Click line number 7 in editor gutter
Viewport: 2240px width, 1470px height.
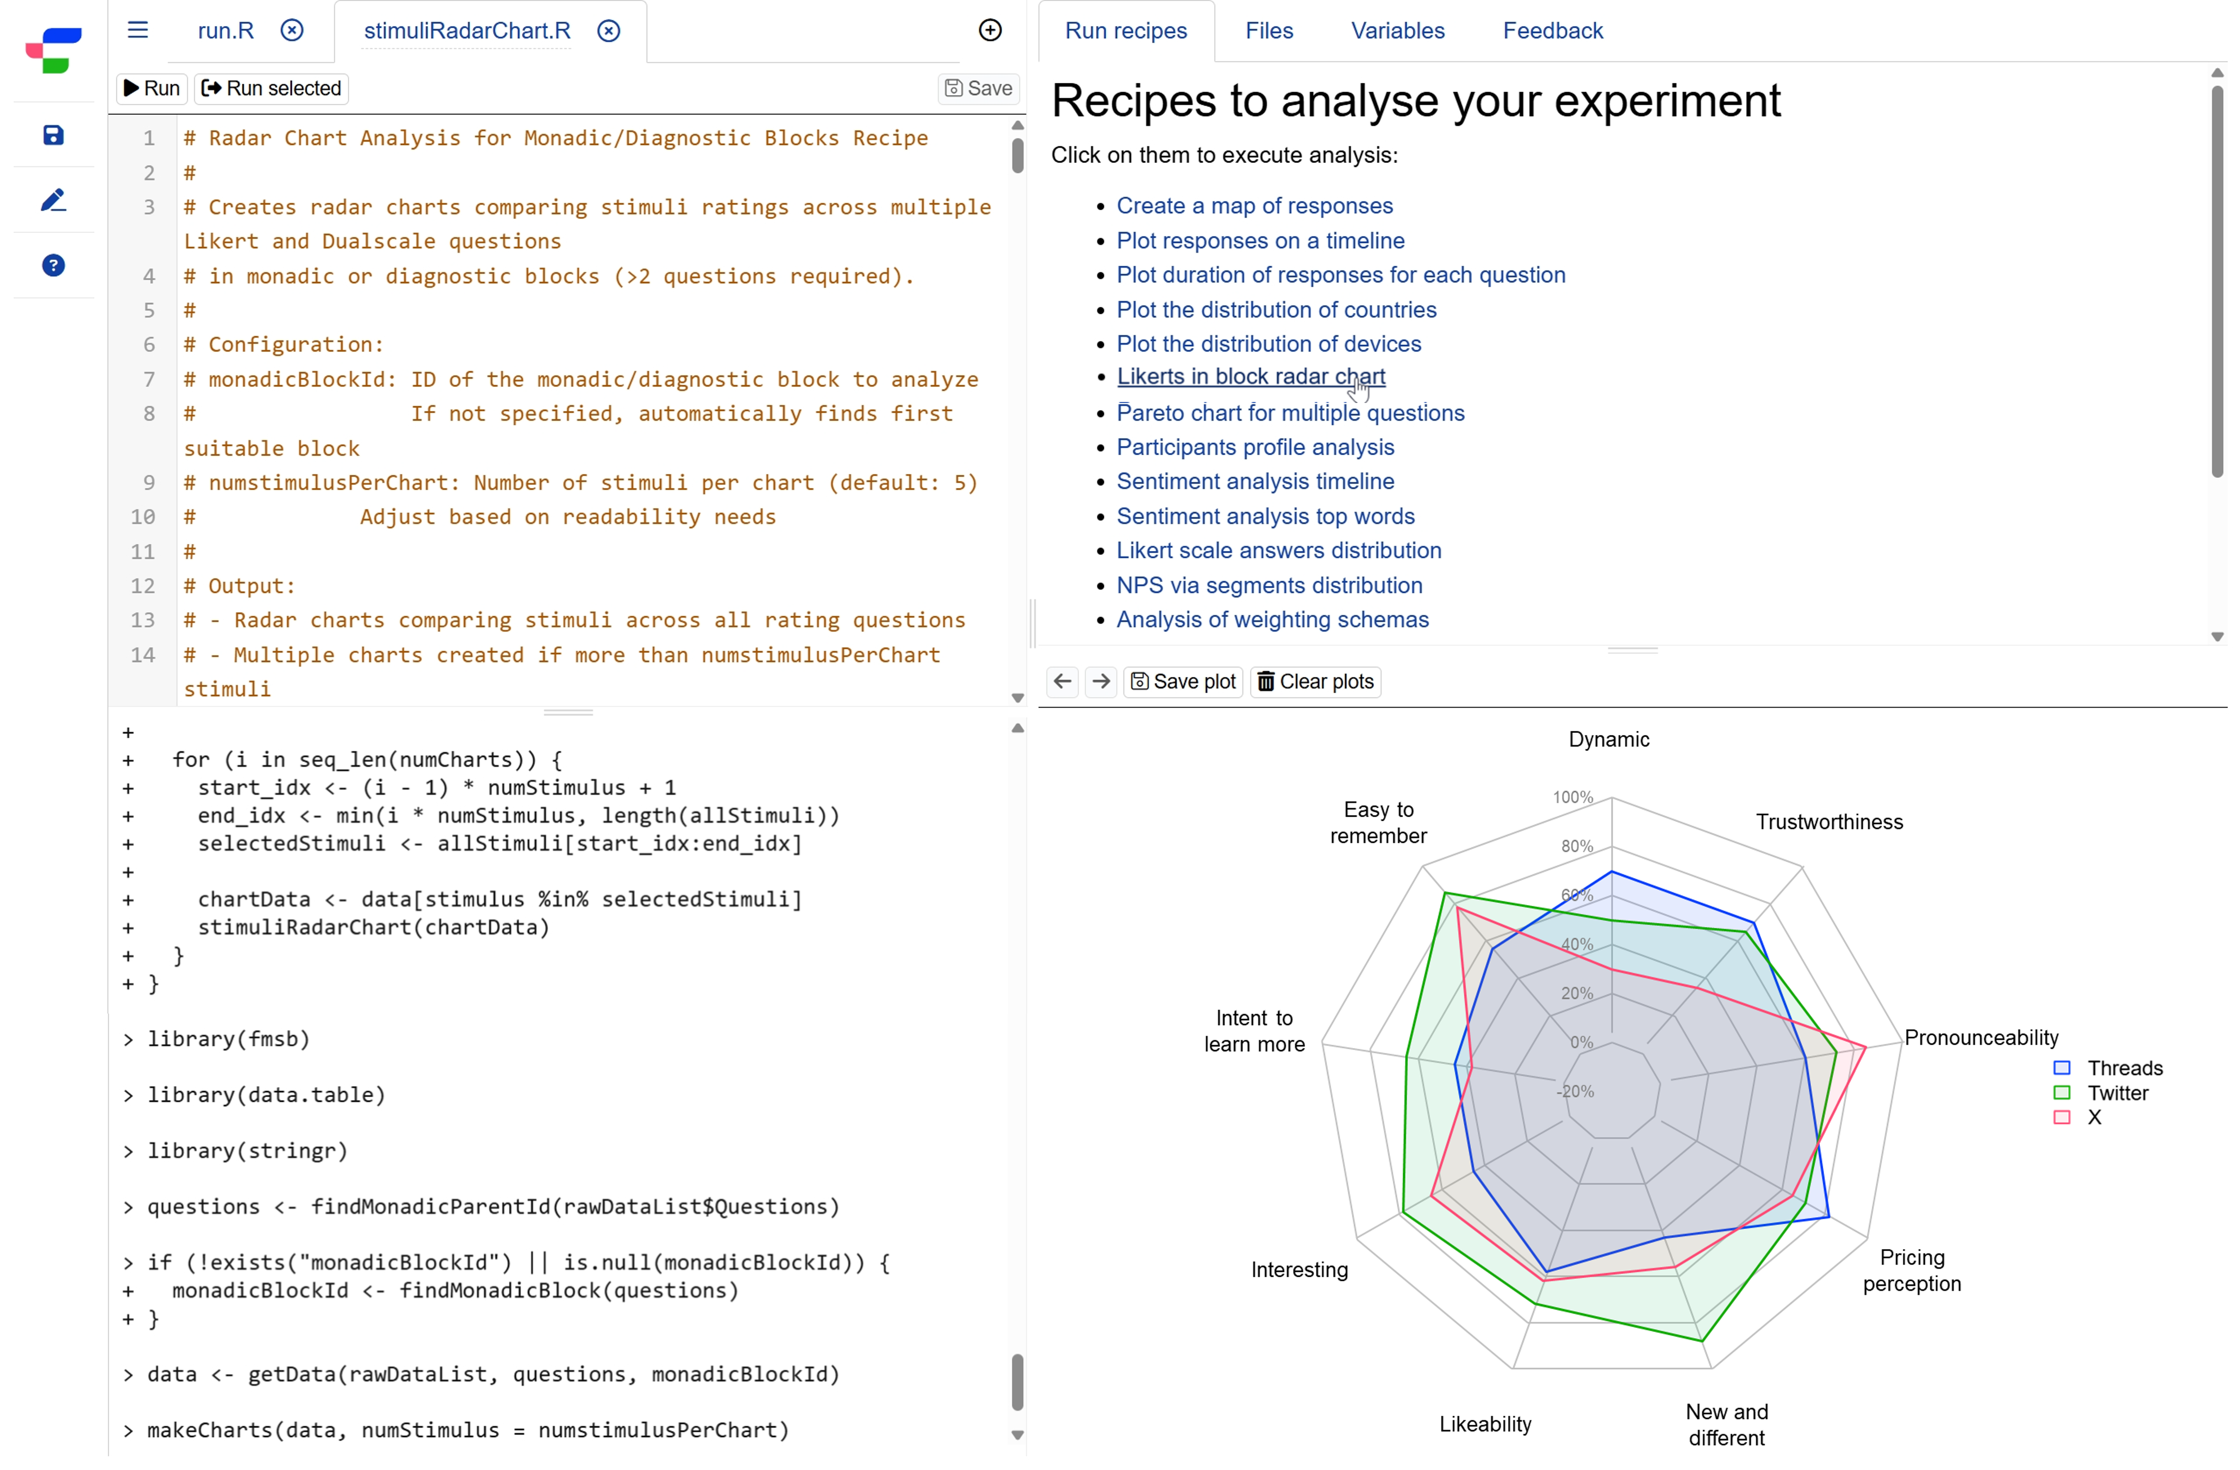click(x=149, y=380)
